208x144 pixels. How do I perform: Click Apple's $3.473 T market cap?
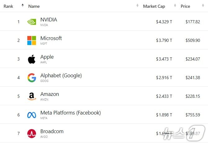164,59
